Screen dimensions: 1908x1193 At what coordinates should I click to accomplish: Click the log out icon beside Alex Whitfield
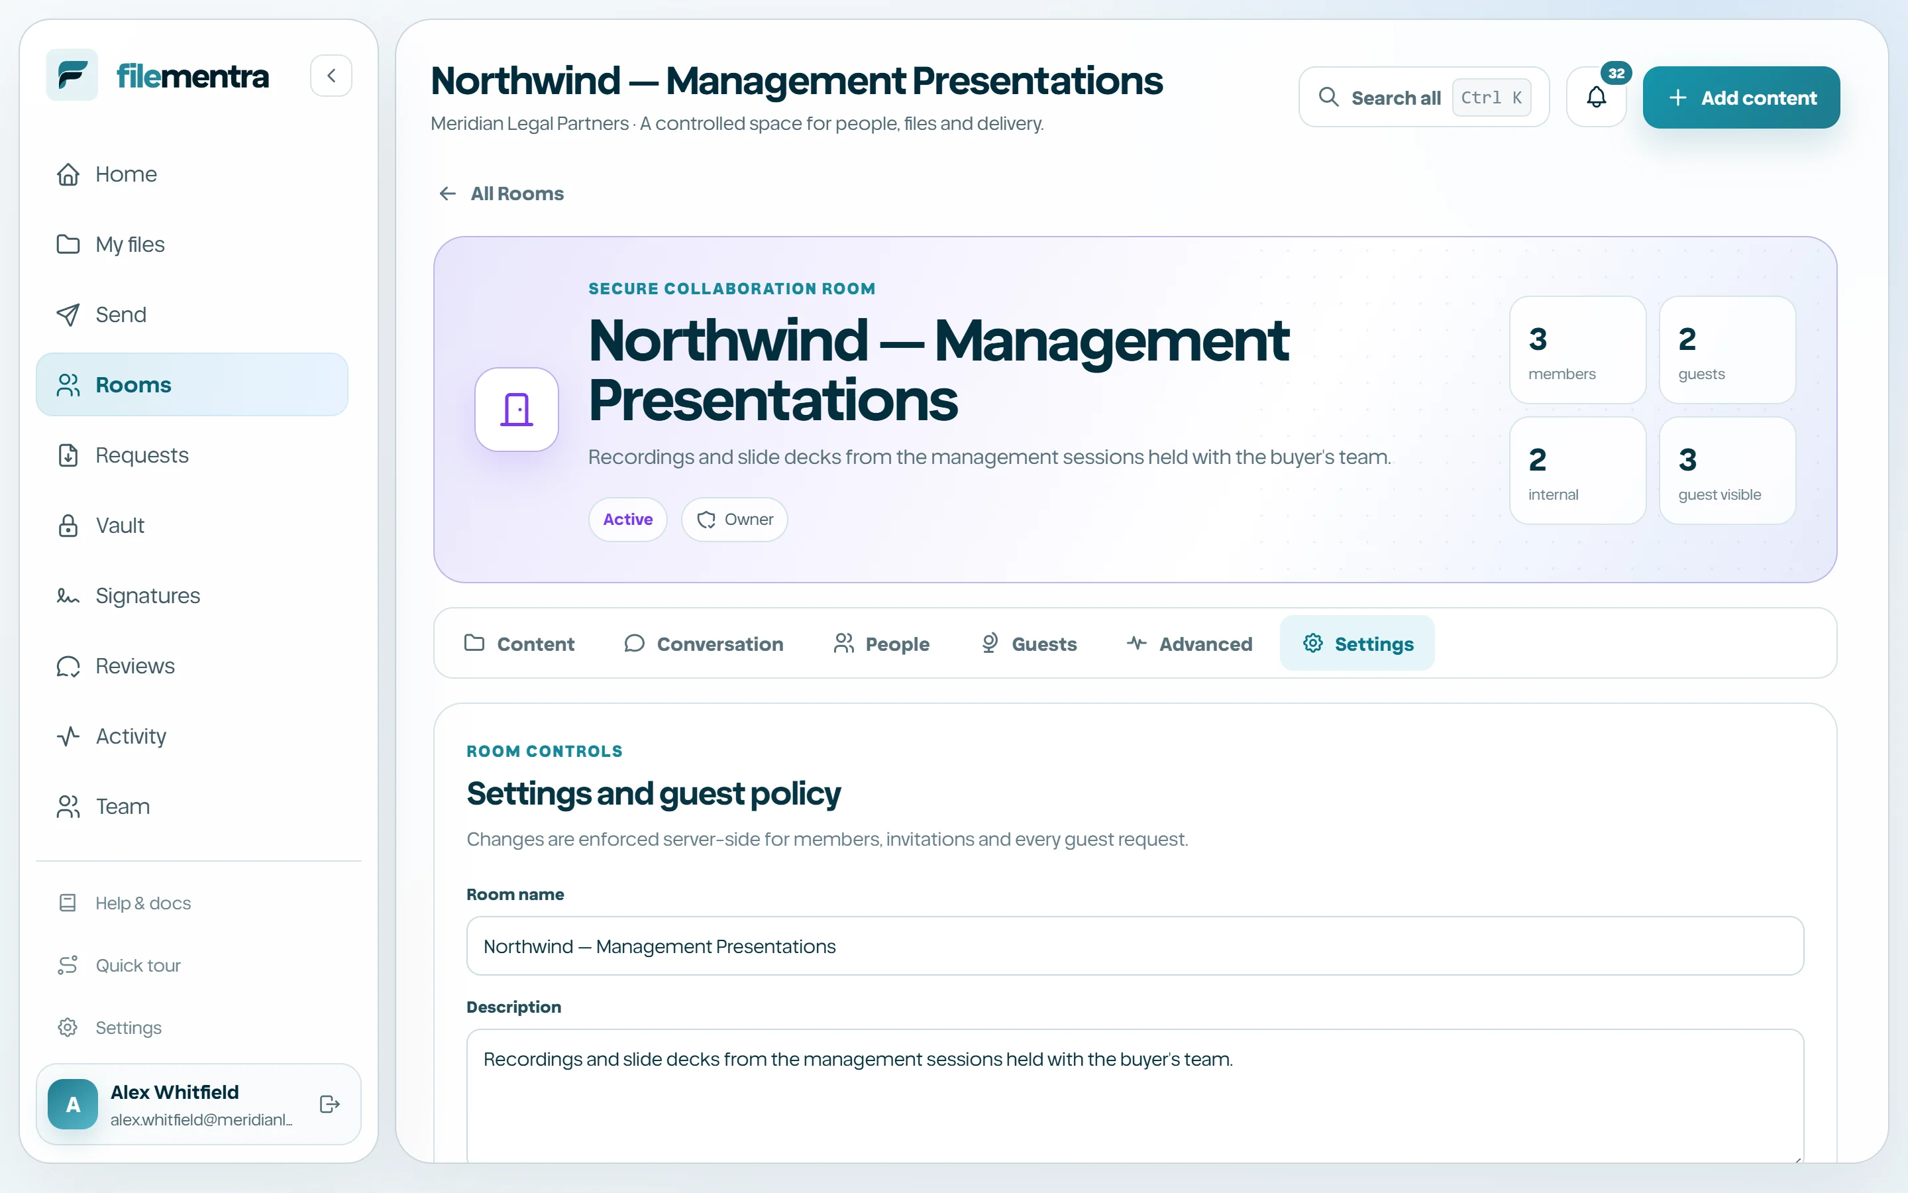click(x=329, y=1104)
